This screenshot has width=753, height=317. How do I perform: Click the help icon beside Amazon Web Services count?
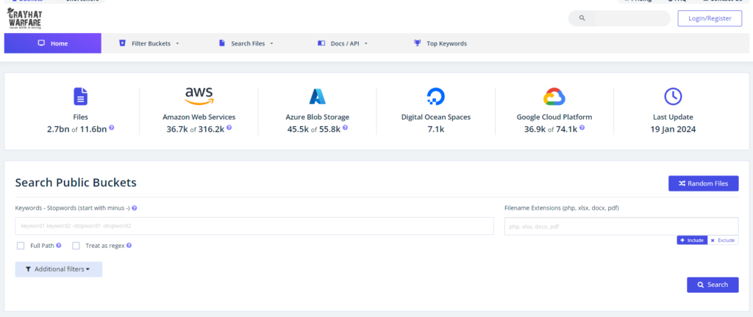point(229,128)
